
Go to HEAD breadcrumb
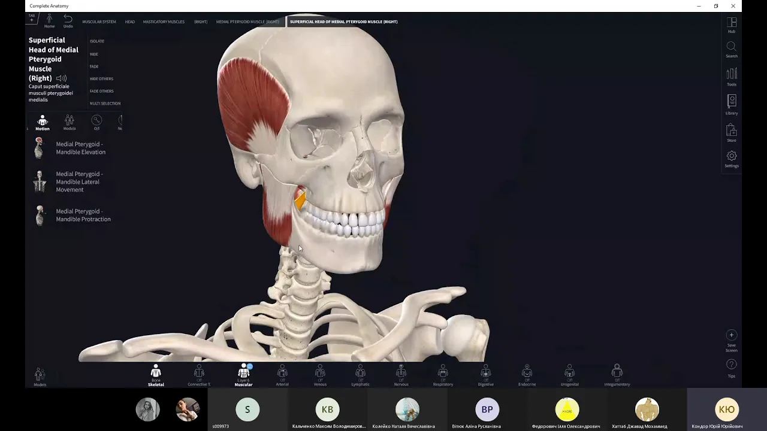click(129, 22)
